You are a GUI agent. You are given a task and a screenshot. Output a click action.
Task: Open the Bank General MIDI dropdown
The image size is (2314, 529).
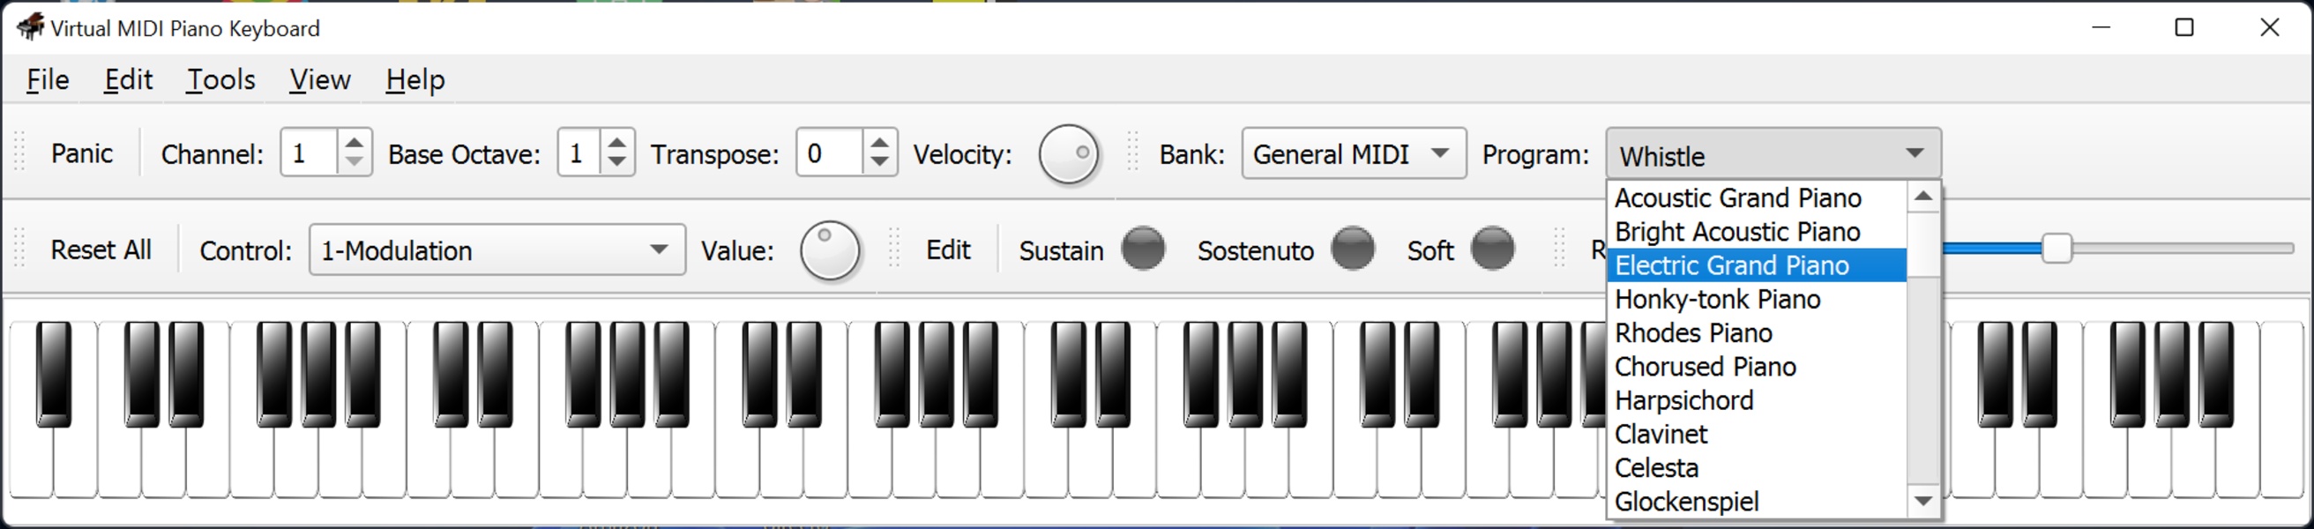[x=1354, y=153]
